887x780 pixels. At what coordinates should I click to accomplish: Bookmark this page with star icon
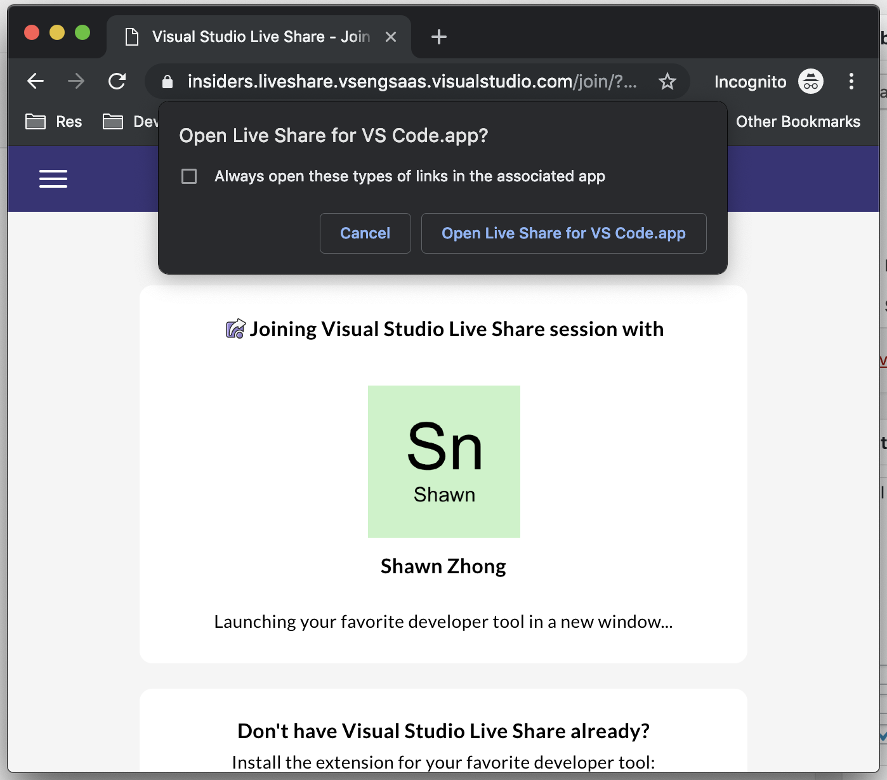[x=667, y=81]
